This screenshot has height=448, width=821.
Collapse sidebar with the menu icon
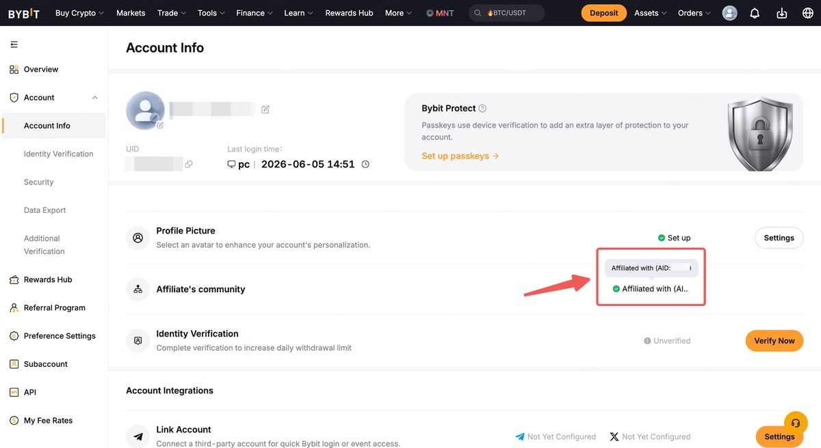click(14, 44)
